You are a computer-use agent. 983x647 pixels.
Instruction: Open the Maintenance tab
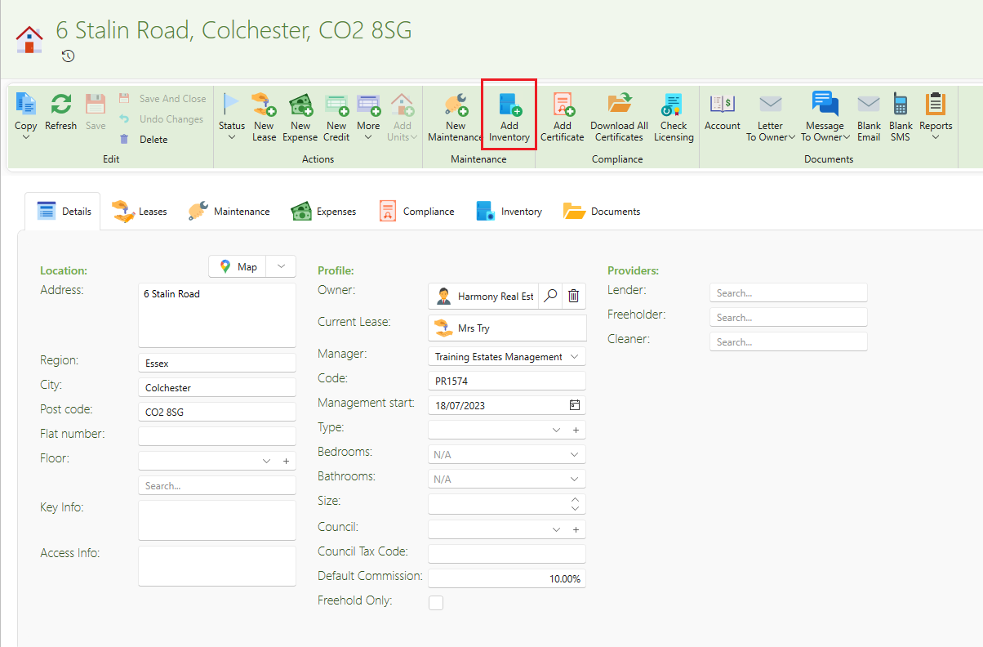(229, 212)
